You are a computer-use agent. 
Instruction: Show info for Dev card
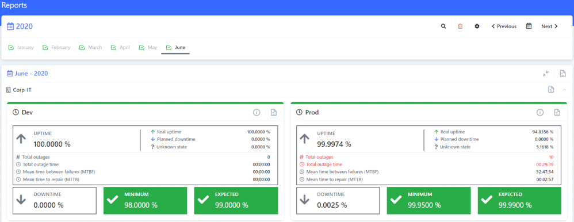point(257,113)
